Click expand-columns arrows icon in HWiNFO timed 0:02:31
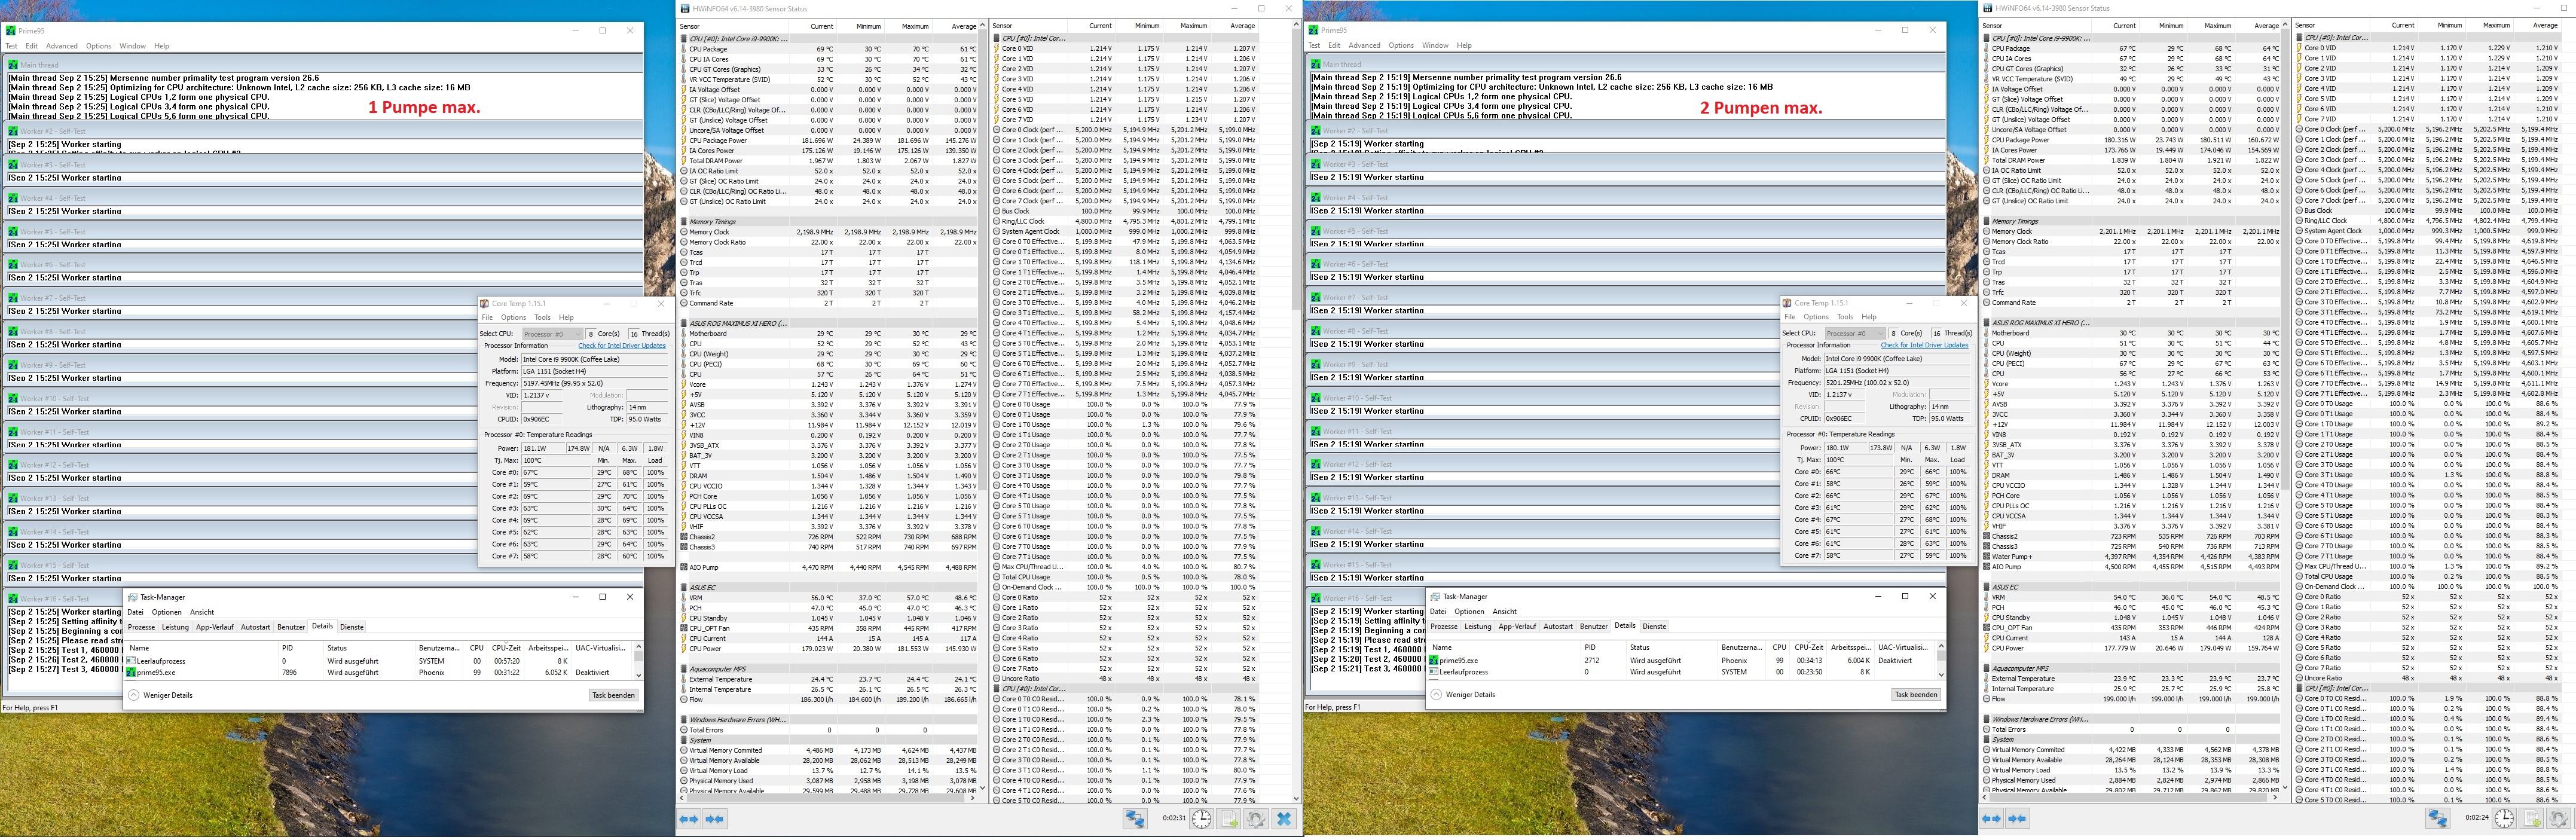The height and width of the screenshot is (840, 2576). 689,819
